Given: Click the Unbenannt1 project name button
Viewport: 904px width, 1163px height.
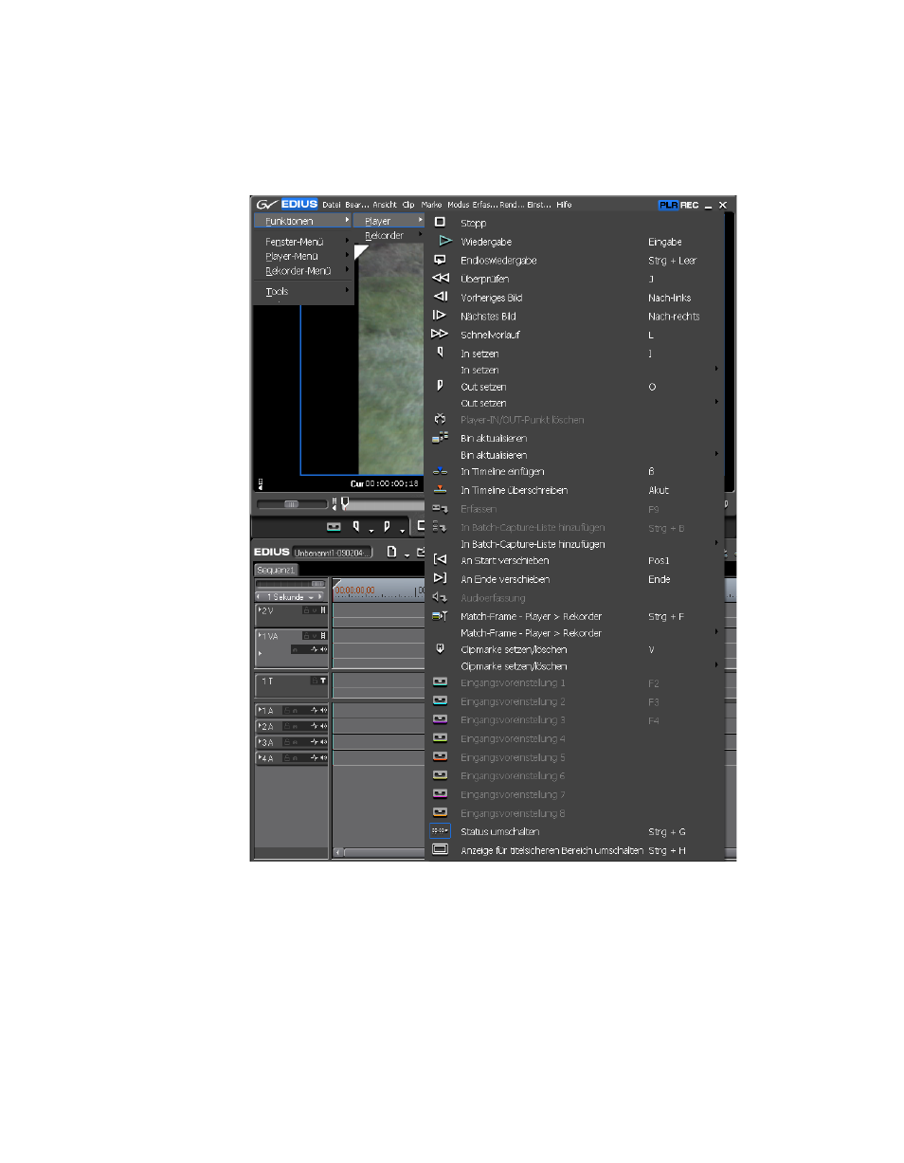Looking at the screenshot, I should (x=332, y=553).
